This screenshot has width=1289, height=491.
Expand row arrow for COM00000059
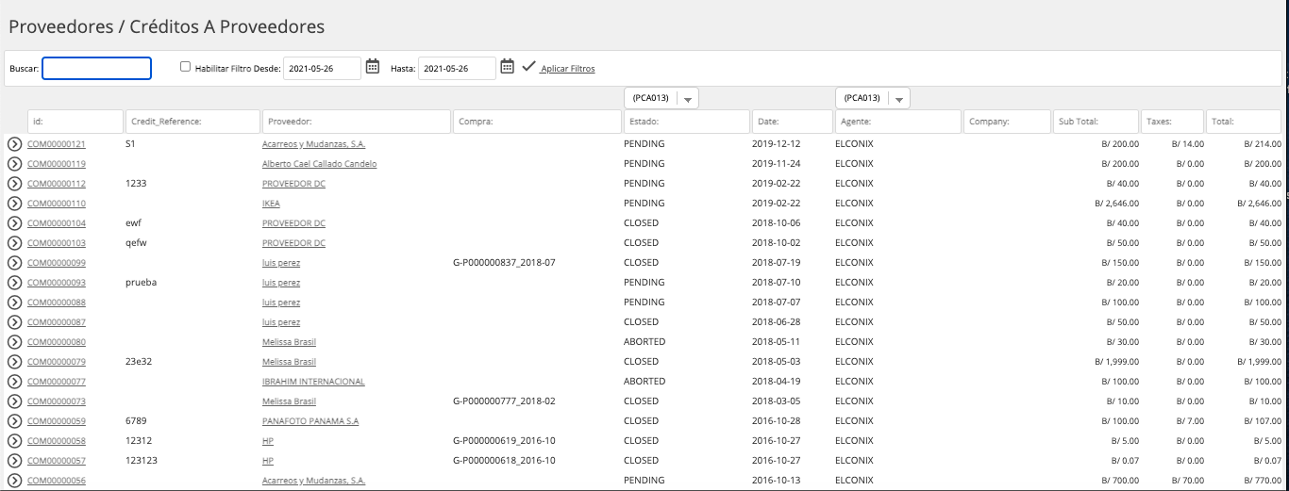pyautogui.click(x=14, y=421)
